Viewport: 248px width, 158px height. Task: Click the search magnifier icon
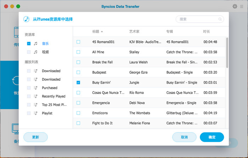click(x=220, y=19)
